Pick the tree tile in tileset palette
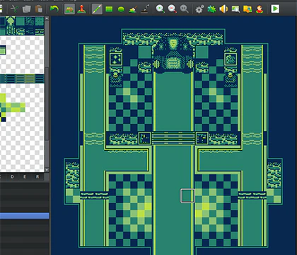 [x=11, y=25]
